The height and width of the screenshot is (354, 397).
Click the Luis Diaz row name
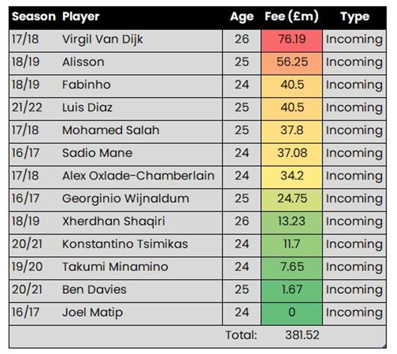(88, 108)
